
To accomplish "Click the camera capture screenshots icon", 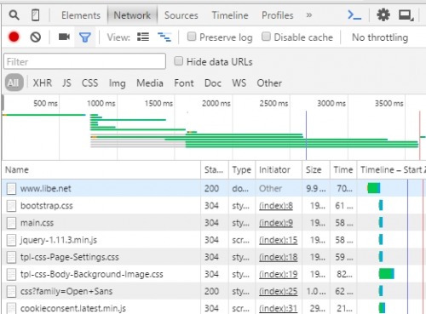I will pos(64,37).
